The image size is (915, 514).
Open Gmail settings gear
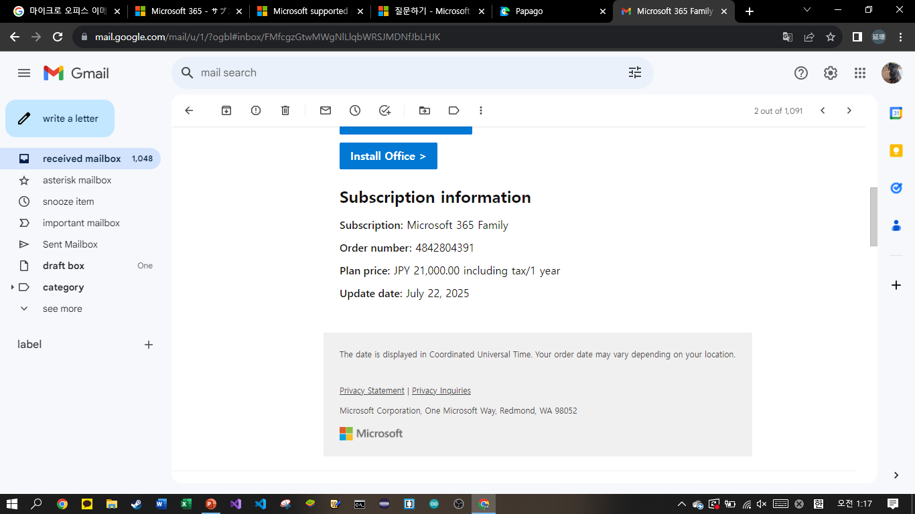(x=831, y=73)
